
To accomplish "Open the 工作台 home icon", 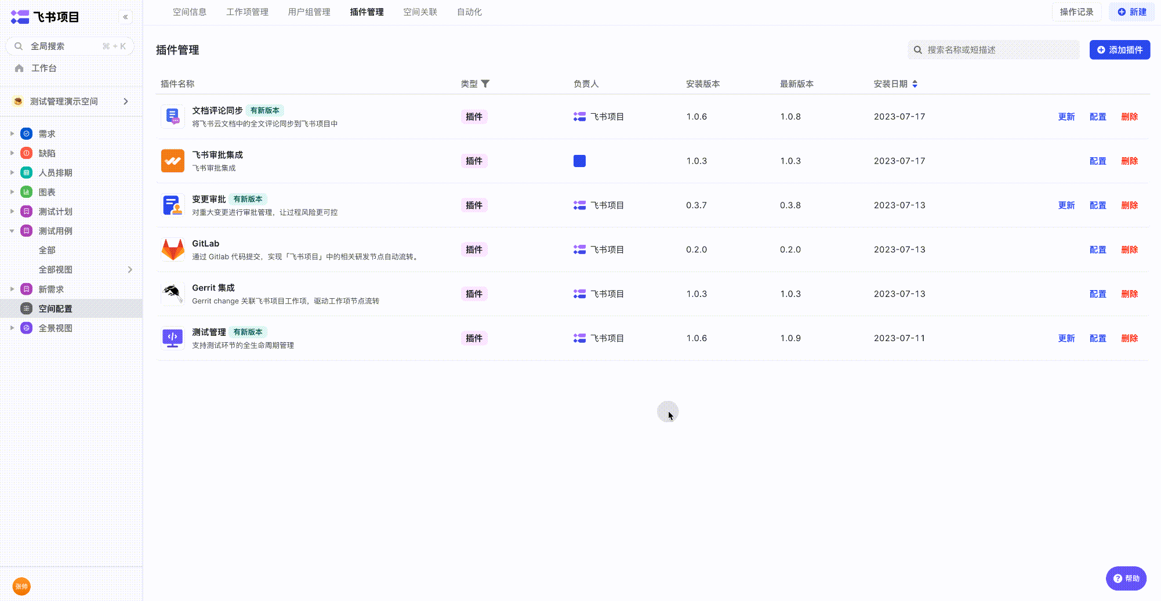I will point(19,68).
